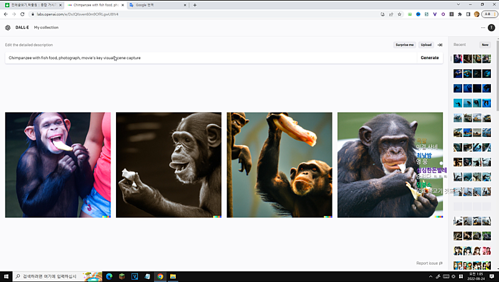The image size is (499, 282).
Task: Click the New button in Recent panel
Action: coord(485,45)
